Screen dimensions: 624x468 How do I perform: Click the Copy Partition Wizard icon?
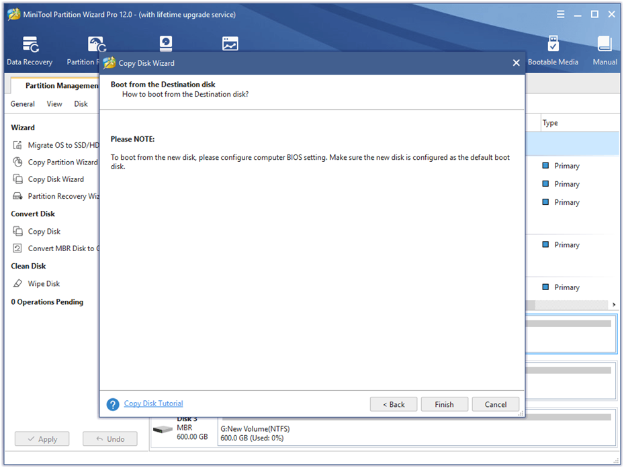click(x=17, y=162)
